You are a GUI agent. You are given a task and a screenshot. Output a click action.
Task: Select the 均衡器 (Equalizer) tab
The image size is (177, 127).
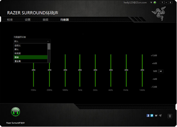pyautogui.click(x=65, y=20)
